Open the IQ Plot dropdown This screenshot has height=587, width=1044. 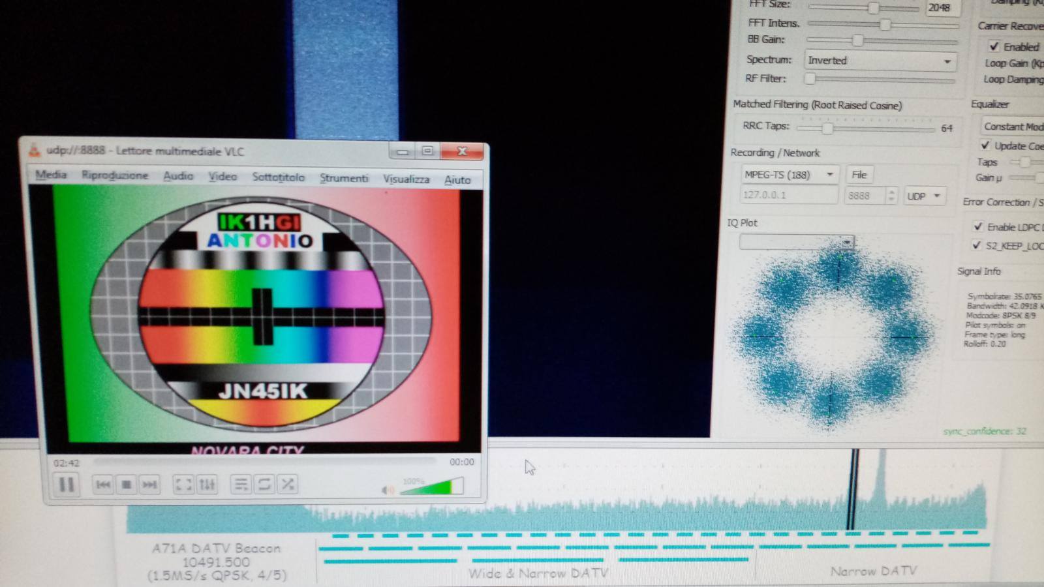(x=797, y=242)
